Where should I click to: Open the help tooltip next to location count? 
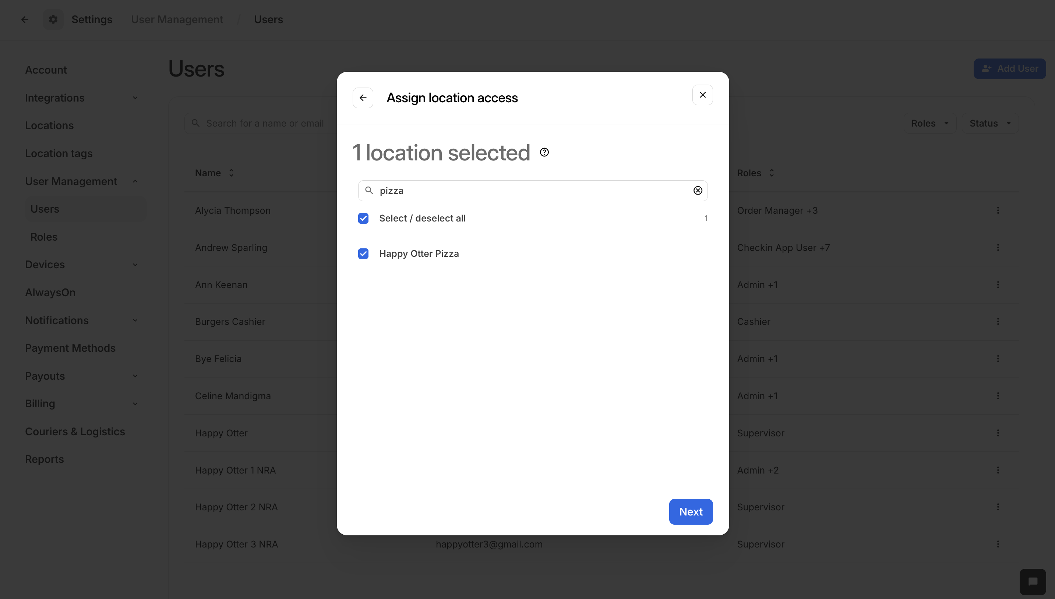pyautogui.click(x=544, y=152)
